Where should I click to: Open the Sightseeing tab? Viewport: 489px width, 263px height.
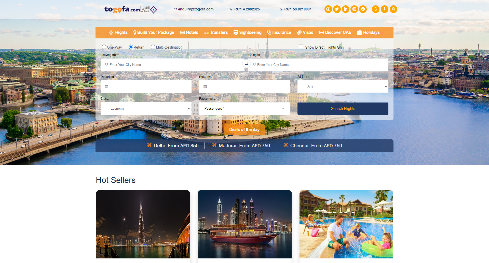248,33
